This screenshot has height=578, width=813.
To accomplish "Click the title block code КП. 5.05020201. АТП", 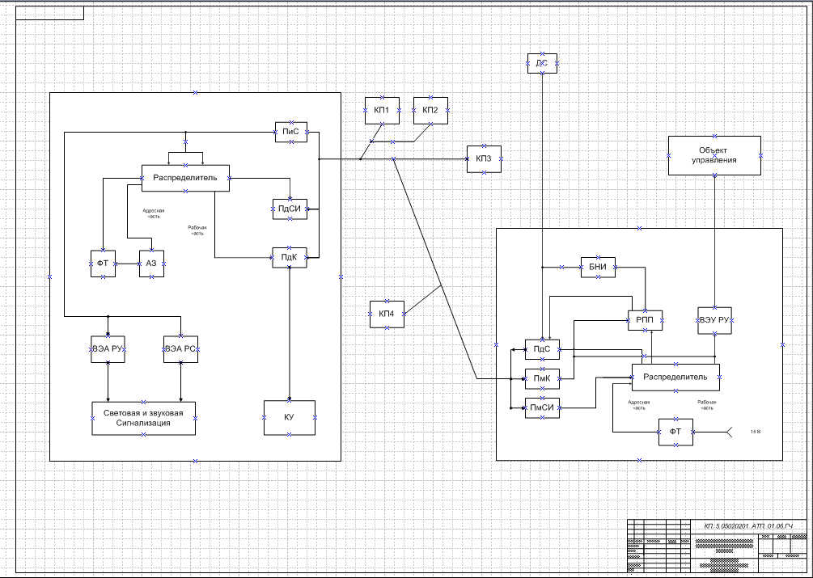I will click(749, 526).
